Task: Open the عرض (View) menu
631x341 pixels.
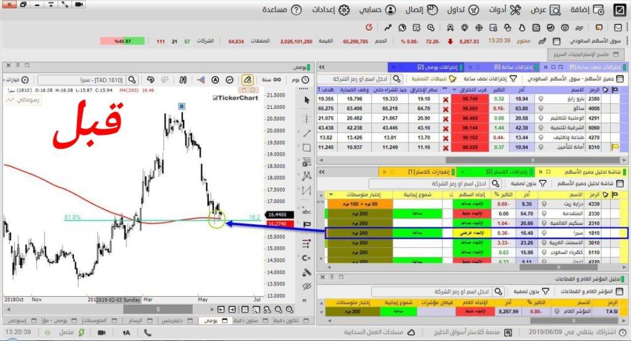Action: pyautogui.click(x=545, y=10)
